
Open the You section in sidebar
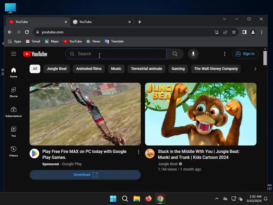click(x=13, y=132)
